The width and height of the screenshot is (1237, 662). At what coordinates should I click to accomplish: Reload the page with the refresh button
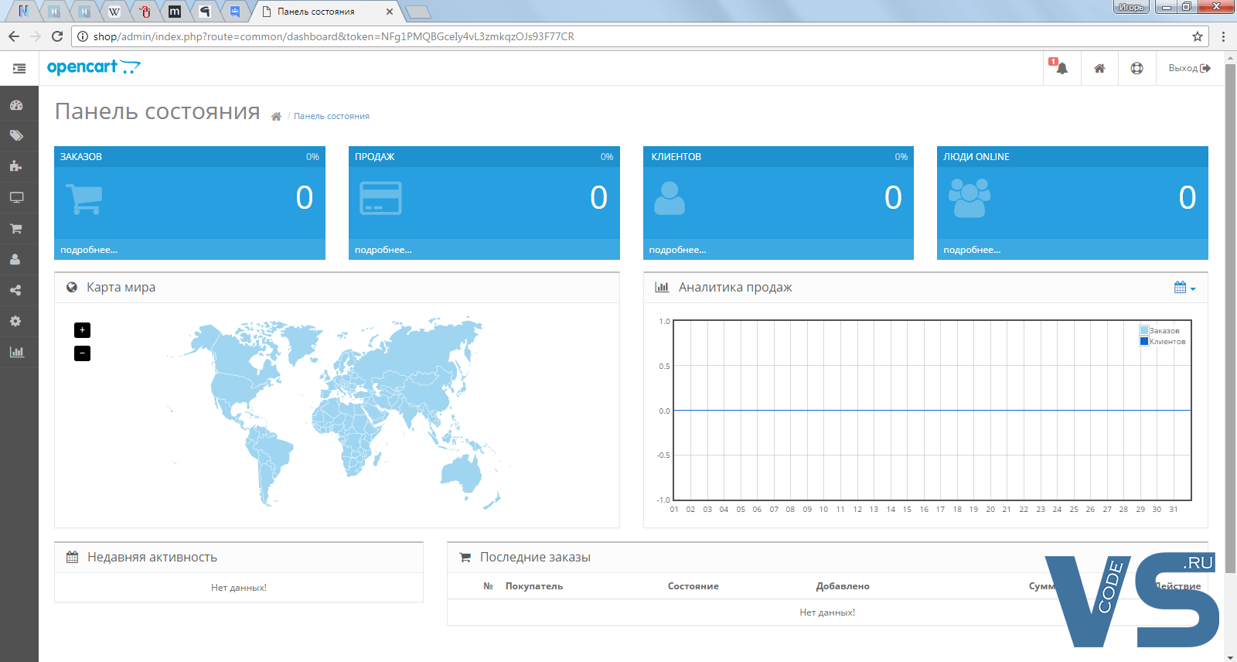[x=57, y=36]
